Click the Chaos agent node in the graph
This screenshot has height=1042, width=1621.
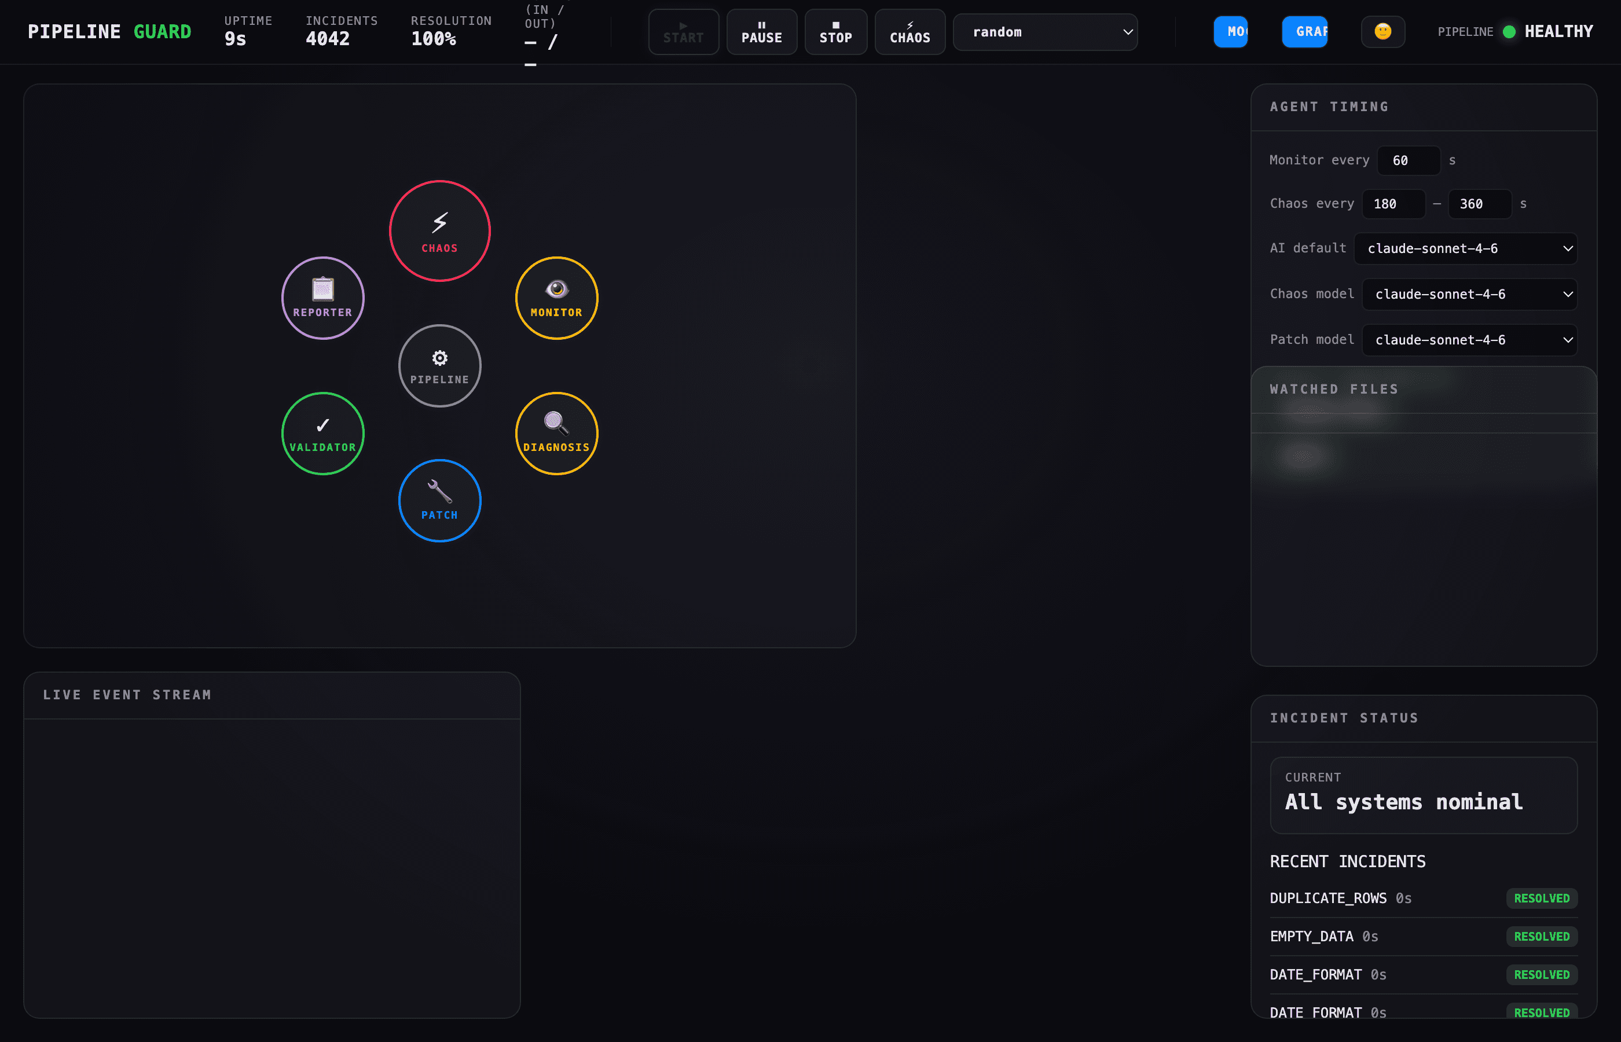point(440,231)
